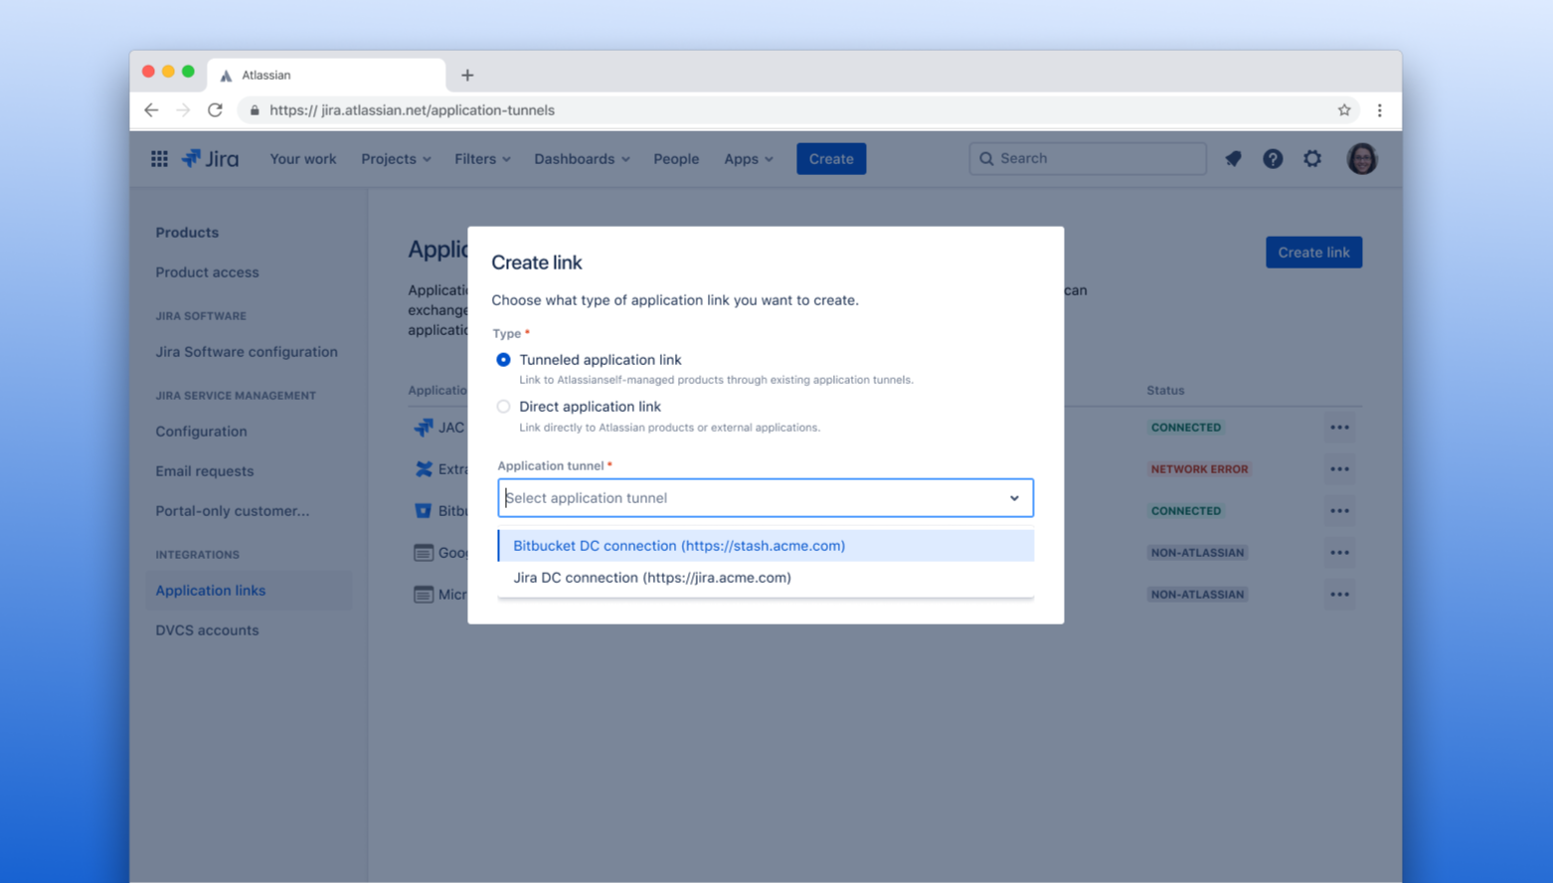Switch to the Atlassian browser tab

[x=326, y=76]
